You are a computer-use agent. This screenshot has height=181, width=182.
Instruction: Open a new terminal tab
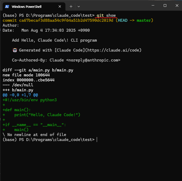[x=71, y=7]
